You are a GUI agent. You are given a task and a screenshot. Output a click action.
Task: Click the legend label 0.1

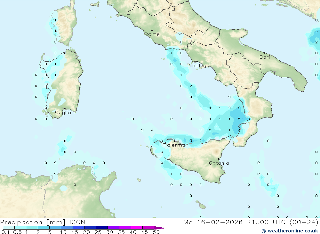coord(5,232)
